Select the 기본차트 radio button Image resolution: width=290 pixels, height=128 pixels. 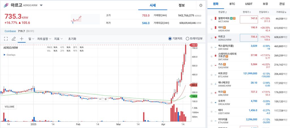[170, 39]
